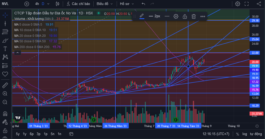
Task: Toggle magnet mode for drawings
Action: [5, 114]
